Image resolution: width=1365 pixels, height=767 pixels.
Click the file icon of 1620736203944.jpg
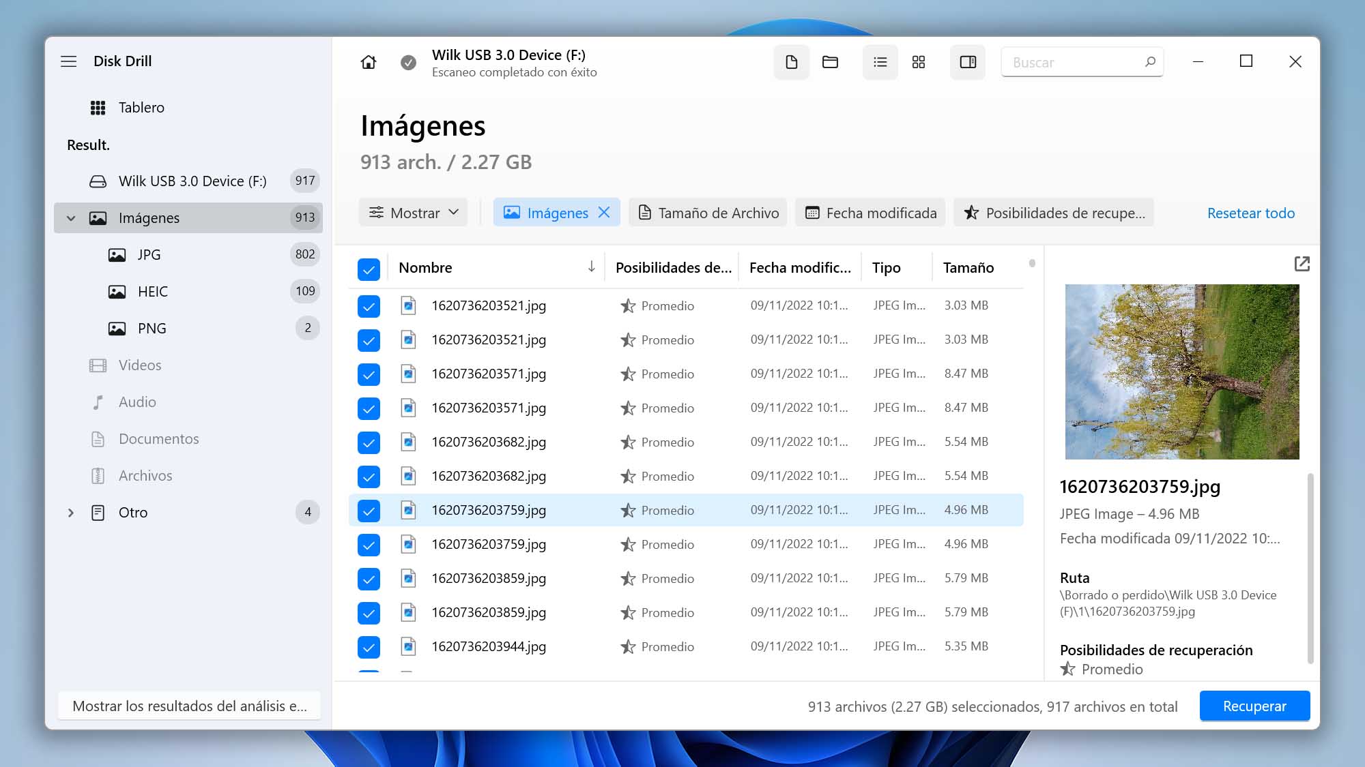tap(408, 646)
